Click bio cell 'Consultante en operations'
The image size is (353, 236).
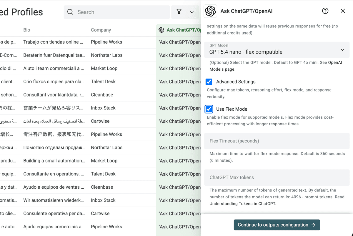pyautogui.click(x=54, y=174)
